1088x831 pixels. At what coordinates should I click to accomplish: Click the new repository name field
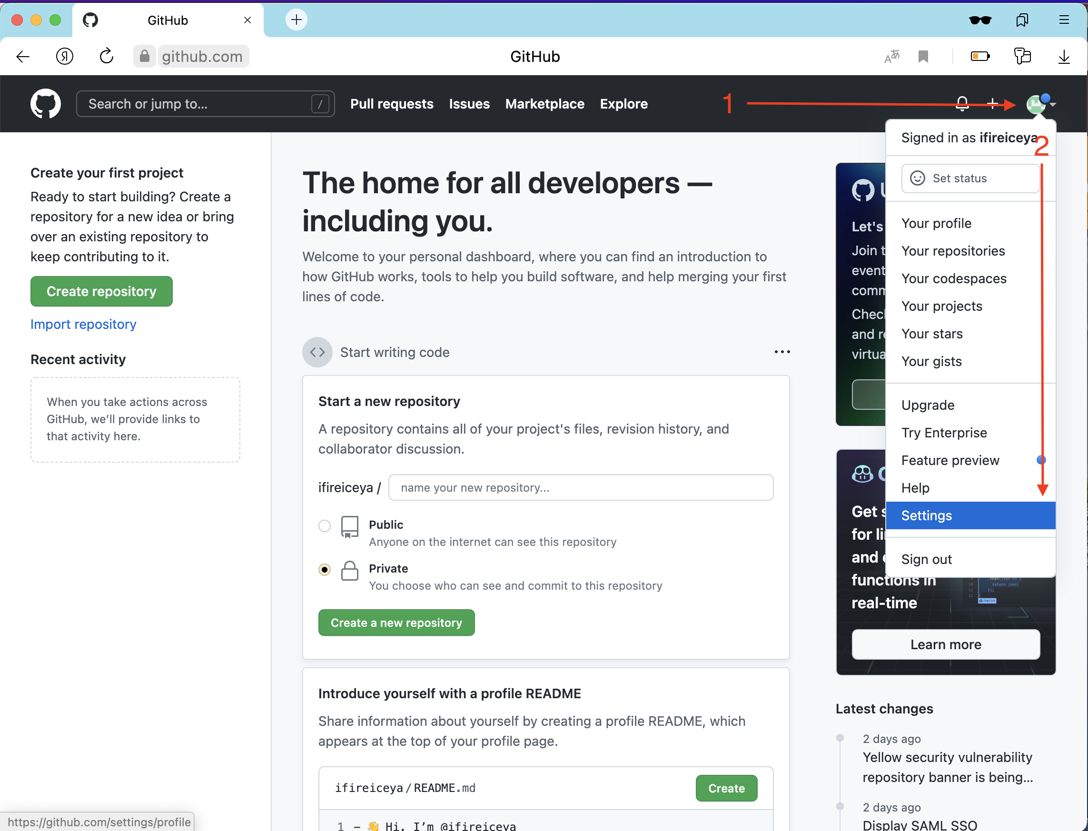point(581,488)
